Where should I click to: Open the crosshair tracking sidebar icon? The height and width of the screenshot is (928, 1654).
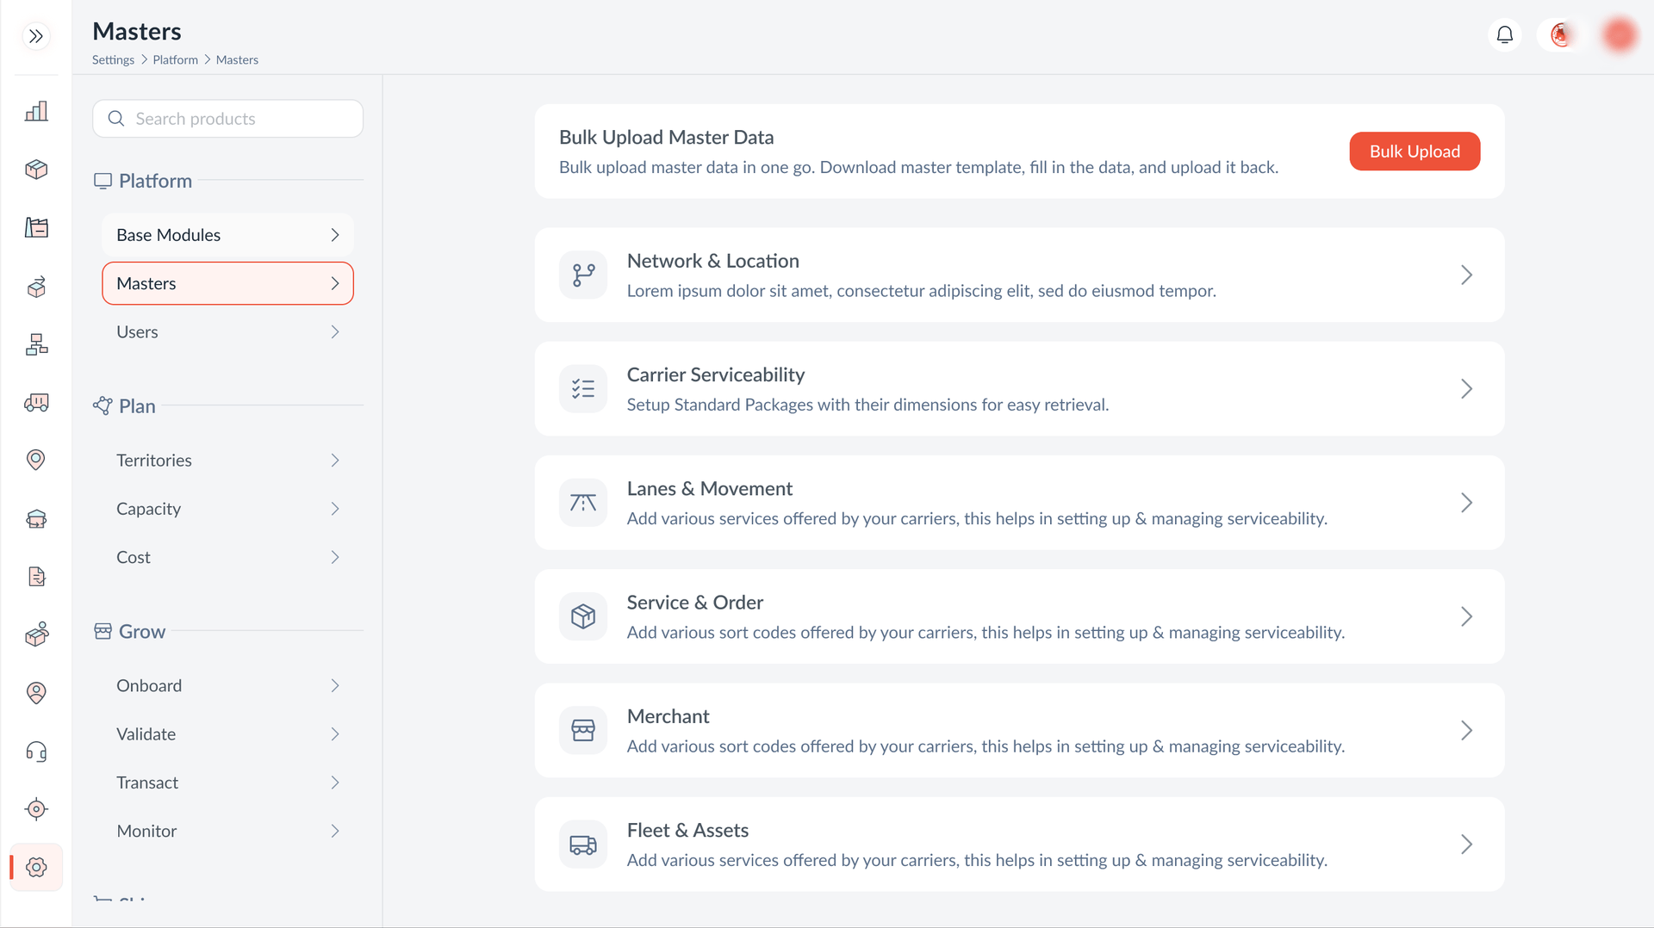click(x=36, y=809)
